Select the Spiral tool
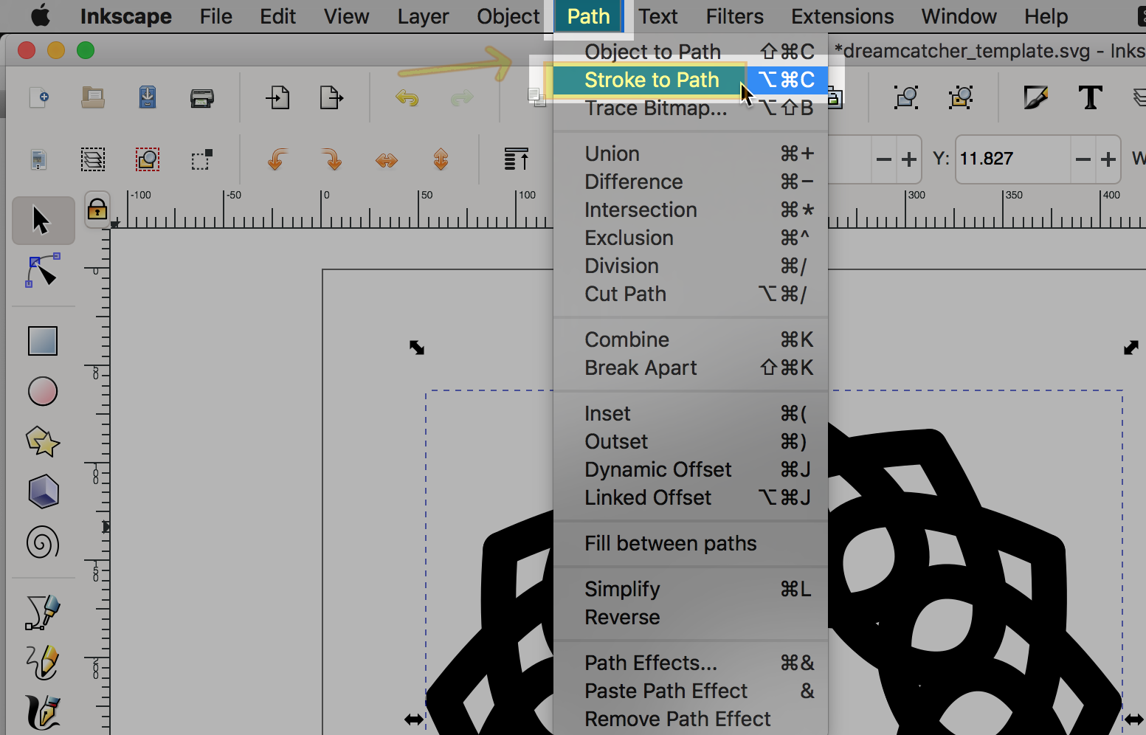The image size is (1146, 735). pyautogui.click(x=43, y=543)
